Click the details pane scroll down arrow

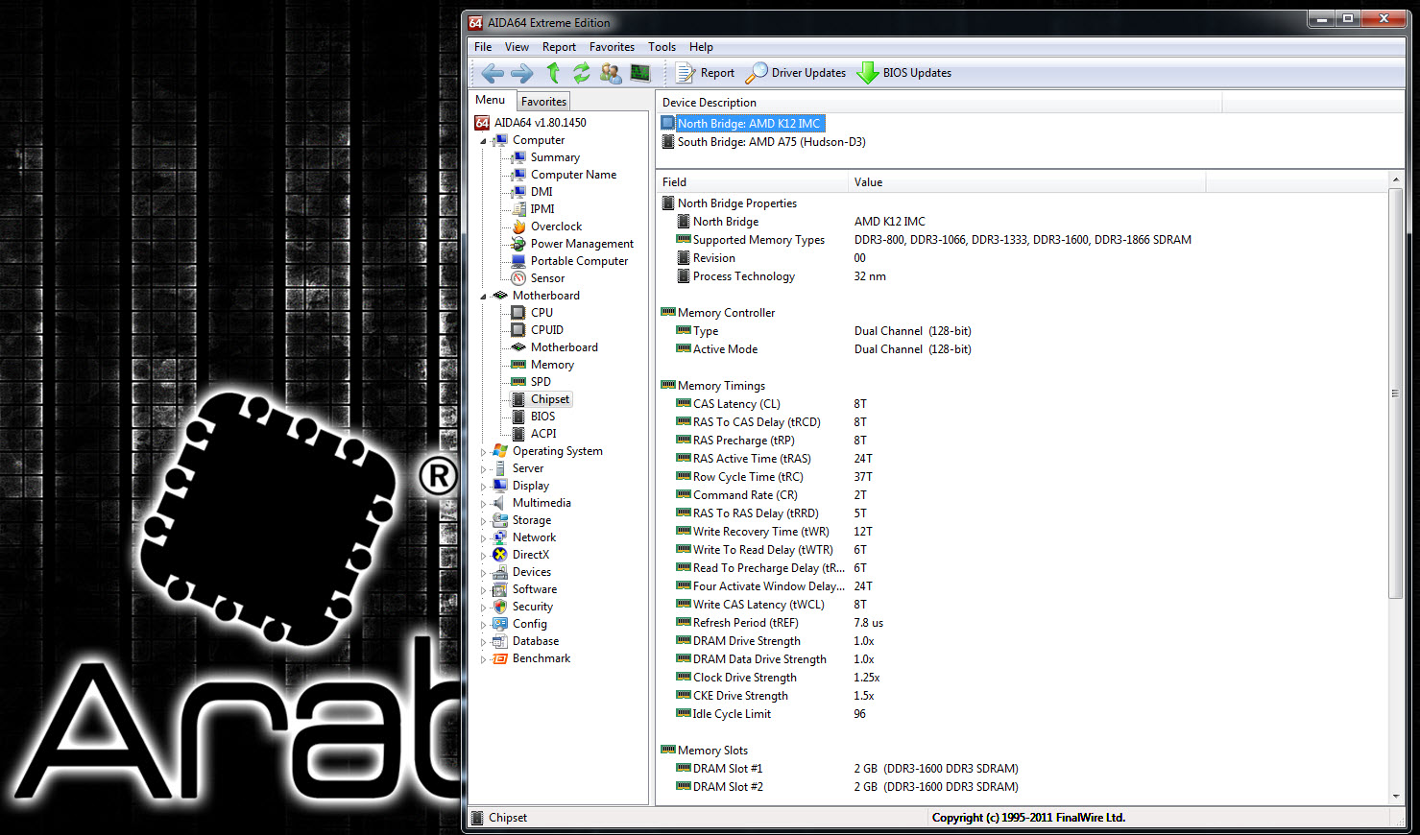tap(1396, 797)
